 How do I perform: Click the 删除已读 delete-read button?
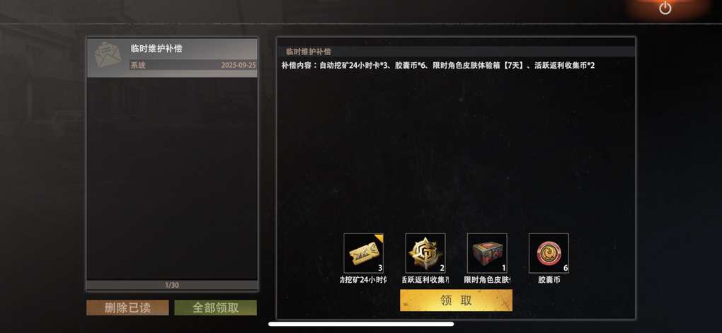127,308
